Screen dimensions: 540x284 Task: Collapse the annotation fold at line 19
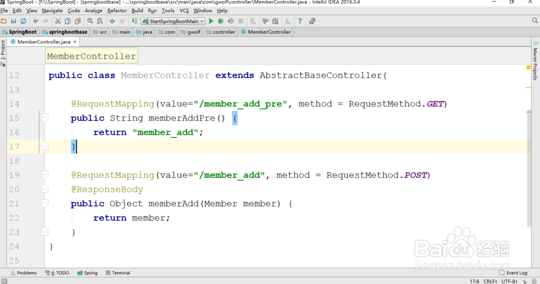(x=44, y=175)
